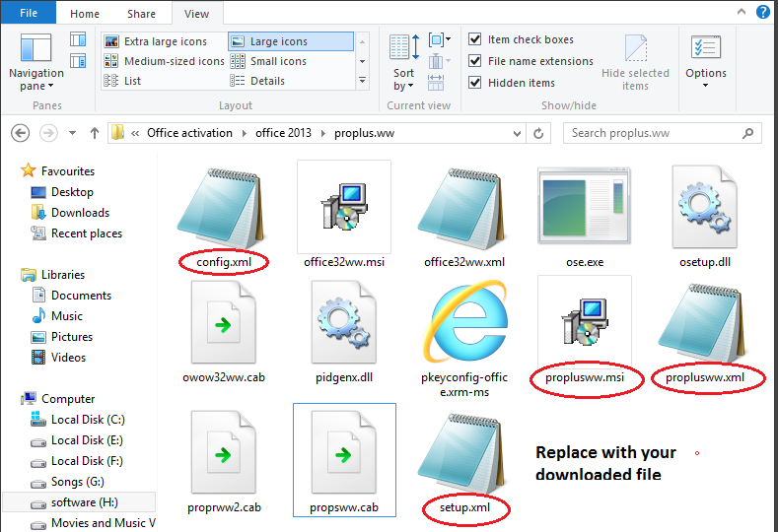
Task: Click the refresh icon beside address bar
Action: [x=538, y=133]
